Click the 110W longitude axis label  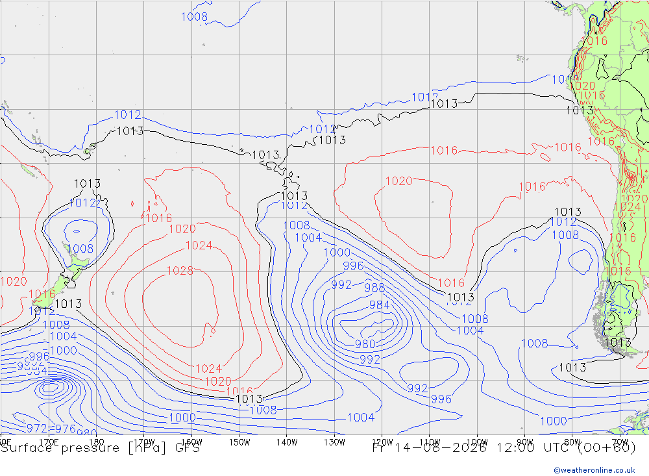430,442
